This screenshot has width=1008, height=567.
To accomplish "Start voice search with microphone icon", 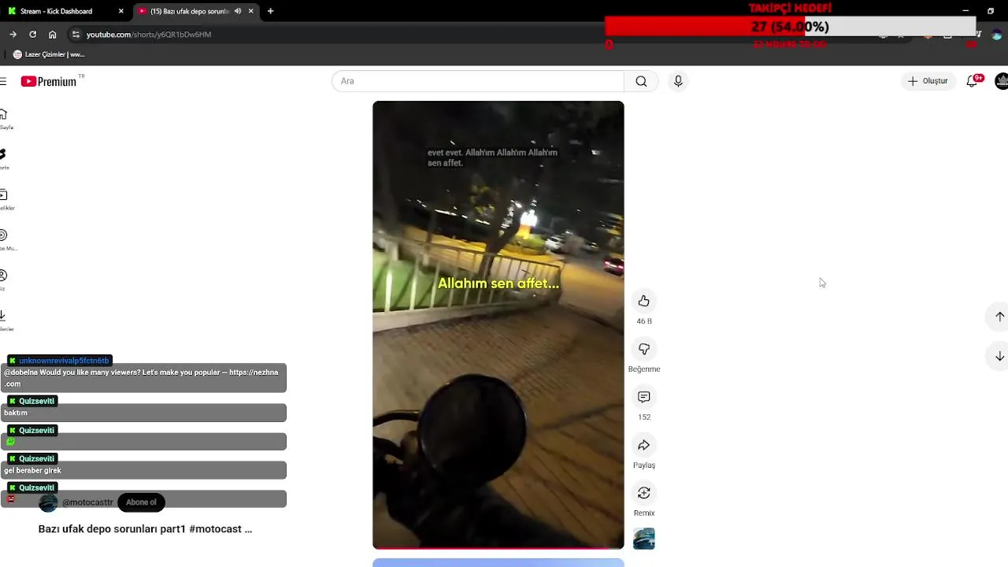I will (x=678, y=81).
